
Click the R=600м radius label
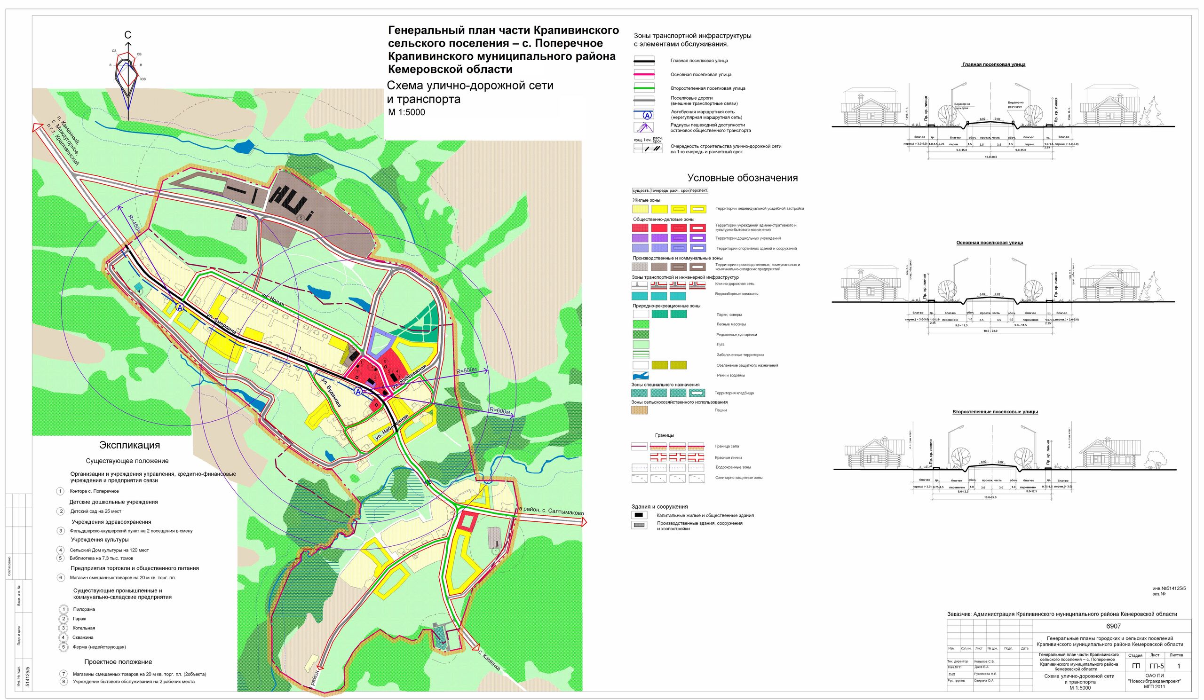[x=500, y=411]
